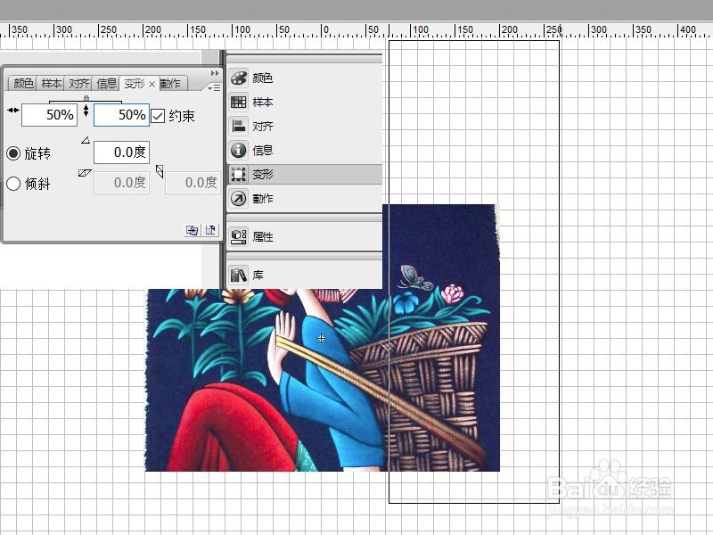Screen dimensions: 713x535
Task: Click the 库 label in collapsed panel list
Action: pyautogui.click(x=258, y=275)
